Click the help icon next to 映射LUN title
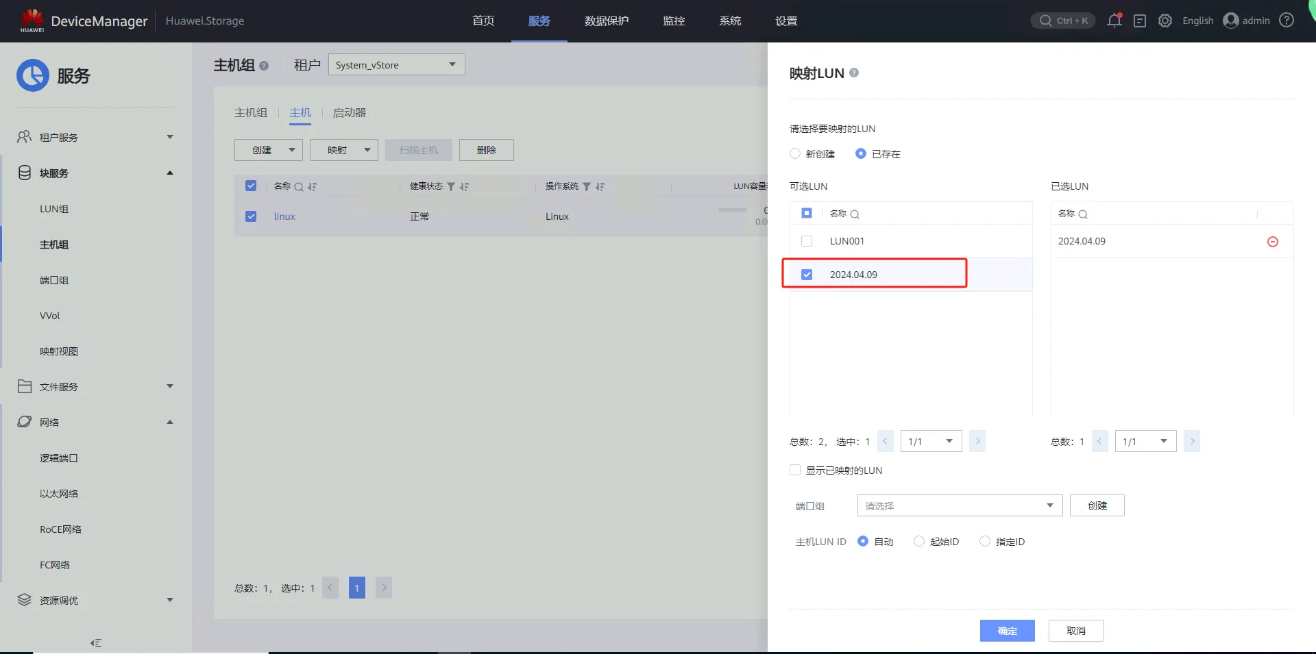 pyautogui.click(x=854, y=73)
